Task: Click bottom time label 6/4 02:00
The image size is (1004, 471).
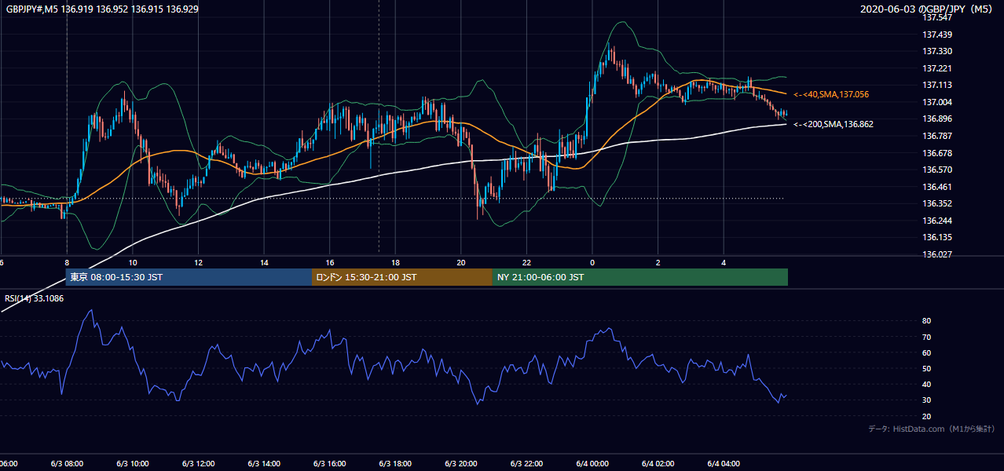Action: coord(658,463)
